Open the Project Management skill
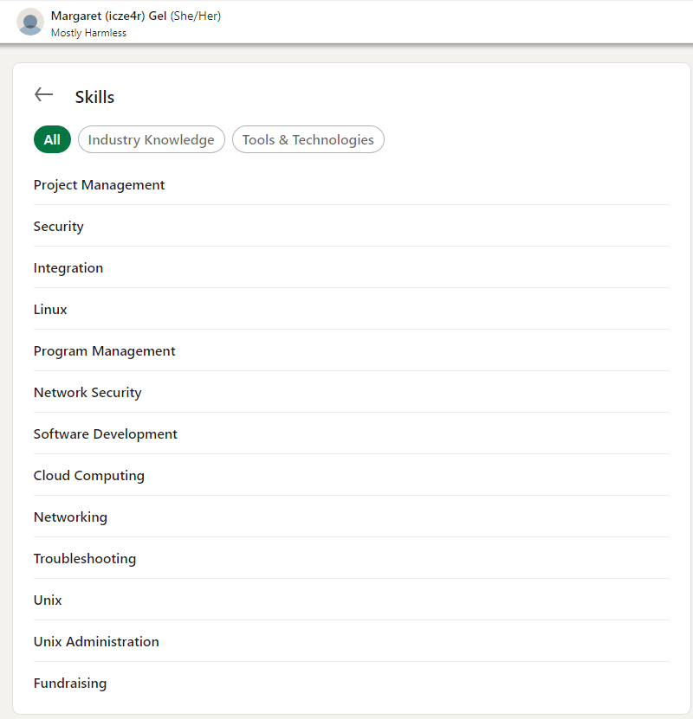Screen dimensions: 693x719 99,185
